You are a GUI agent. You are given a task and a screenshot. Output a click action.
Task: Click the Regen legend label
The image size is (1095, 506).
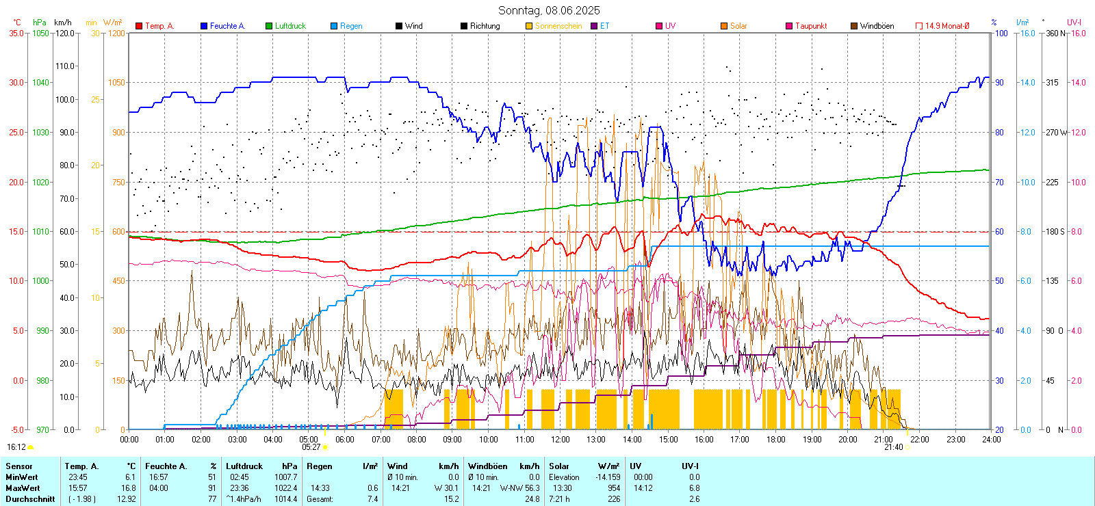click(351, 26)
